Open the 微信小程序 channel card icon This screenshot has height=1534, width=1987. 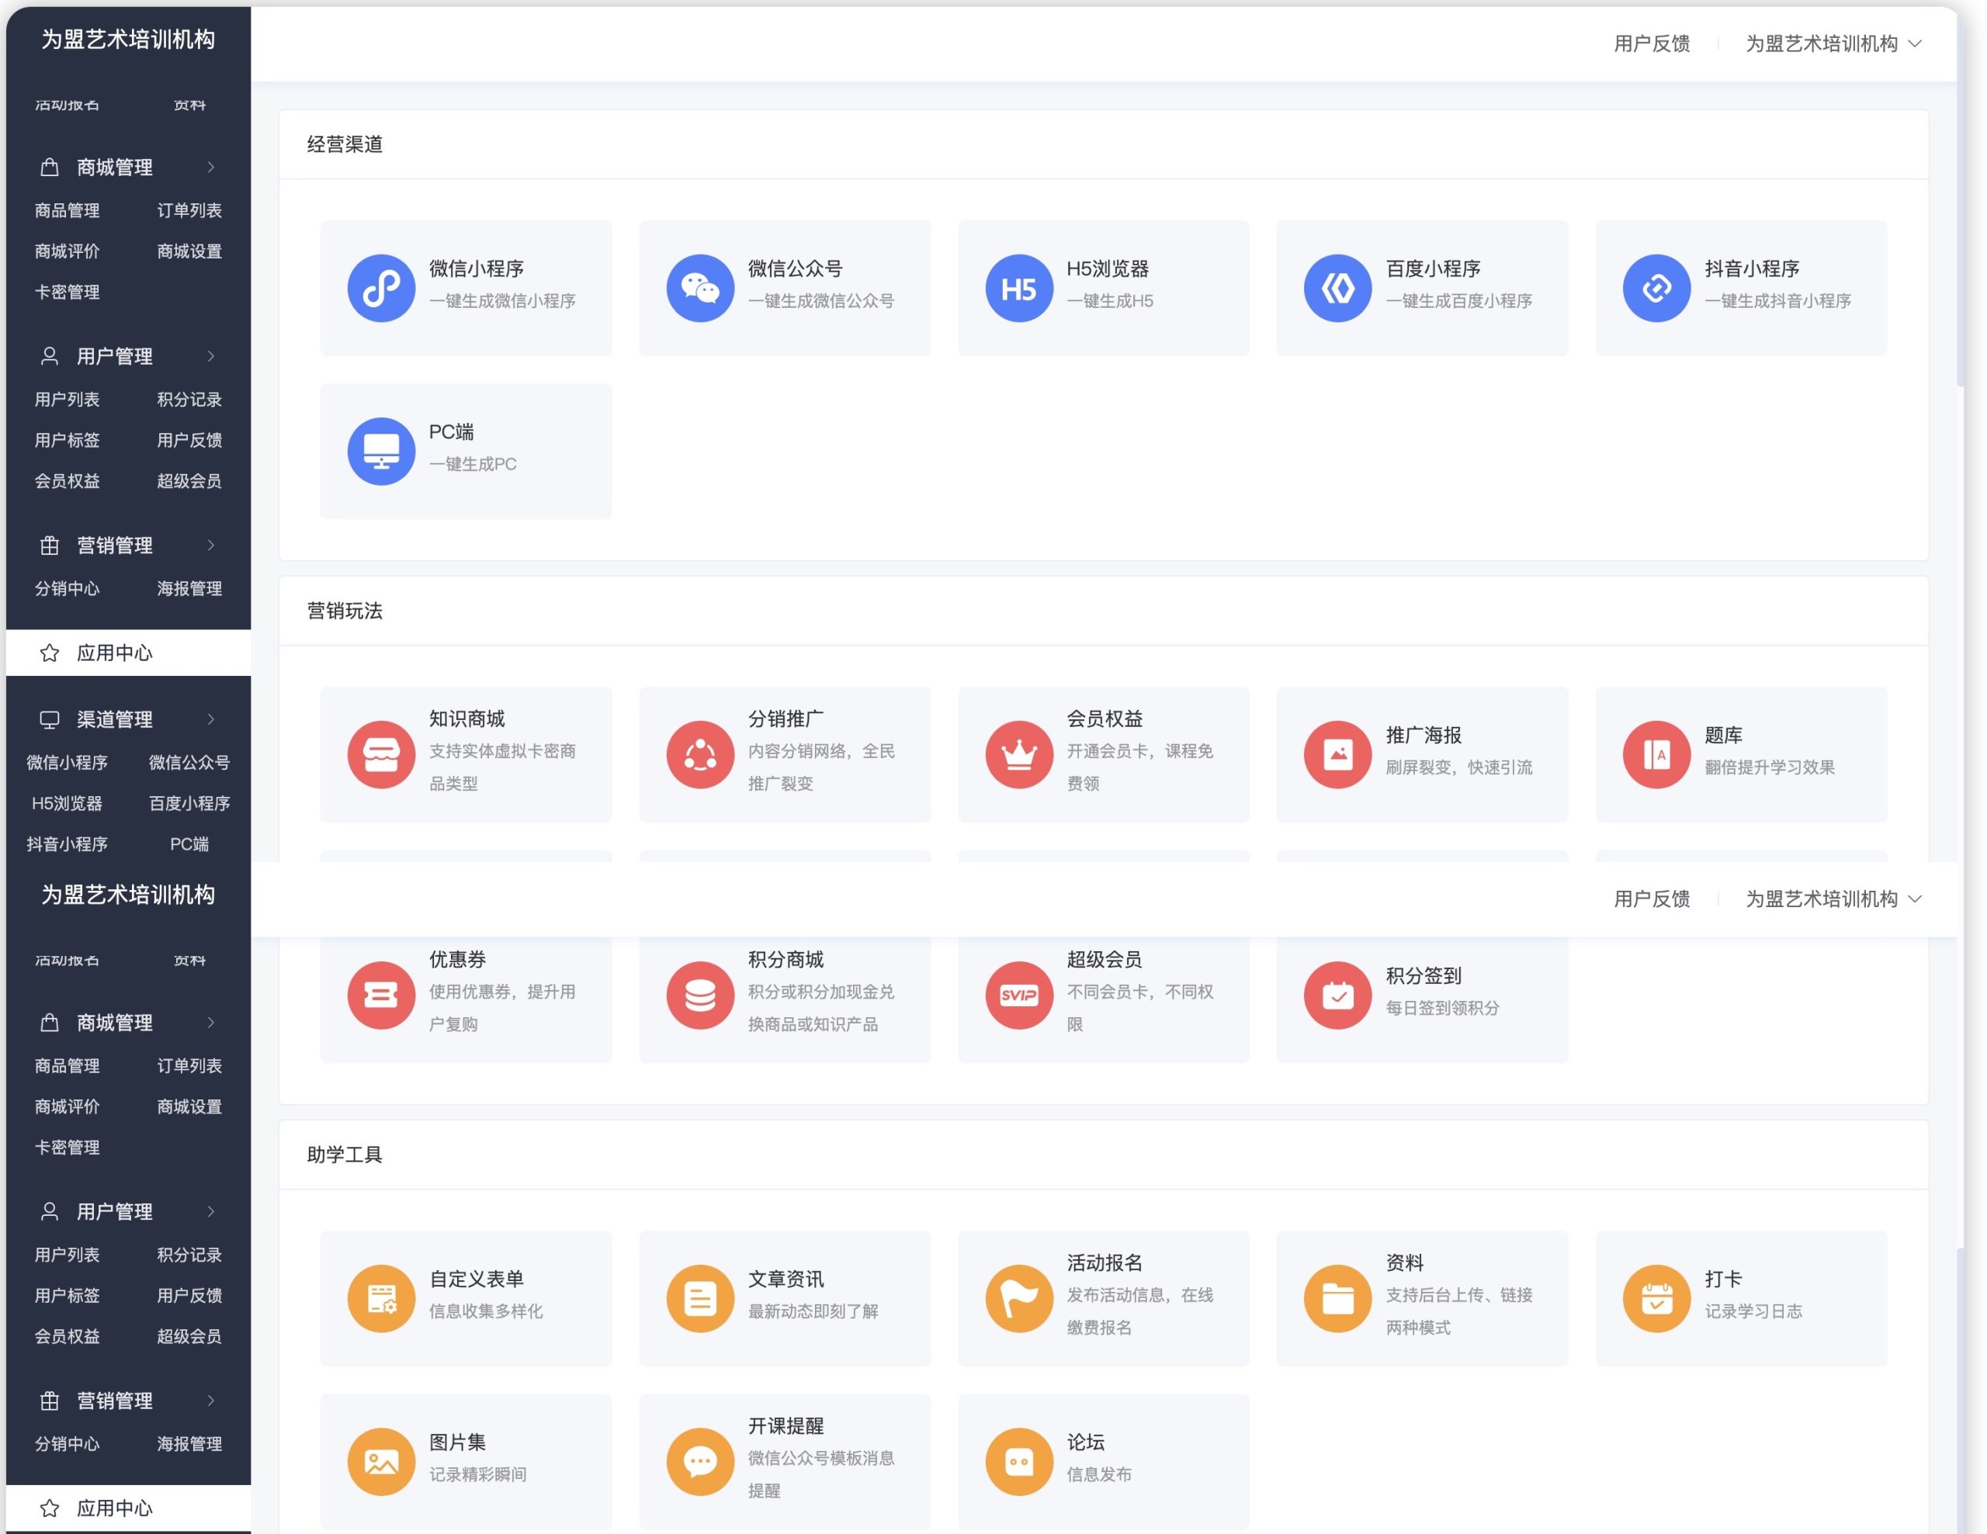(x=381, y=288)
